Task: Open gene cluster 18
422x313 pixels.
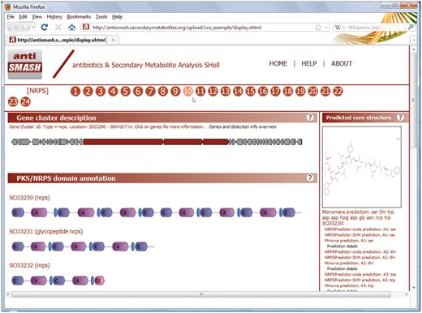Action: 288,92
